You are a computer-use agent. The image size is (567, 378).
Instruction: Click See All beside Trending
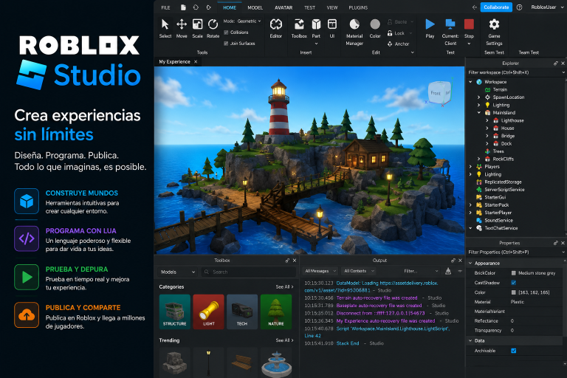(x=284, y=340)
